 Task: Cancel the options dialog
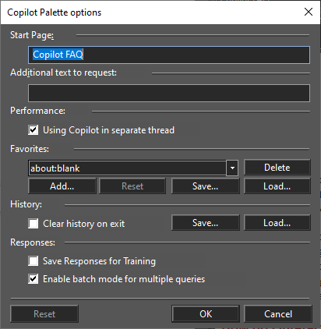[x=278, y=314]
